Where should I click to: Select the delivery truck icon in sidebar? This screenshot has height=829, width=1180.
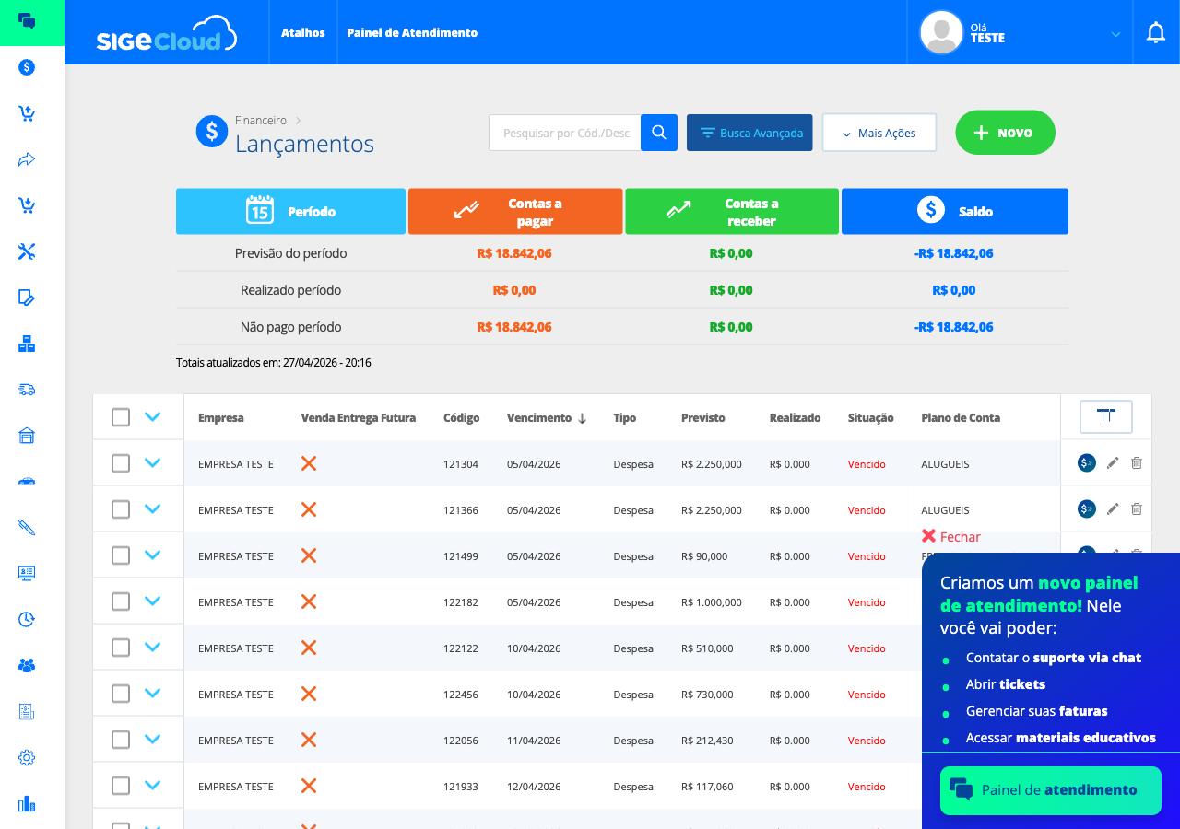point(26,390)
